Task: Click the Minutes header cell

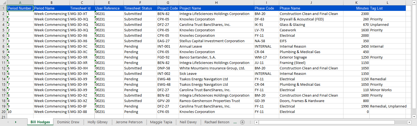Action: pyautogui.click(x=356, y=8)
